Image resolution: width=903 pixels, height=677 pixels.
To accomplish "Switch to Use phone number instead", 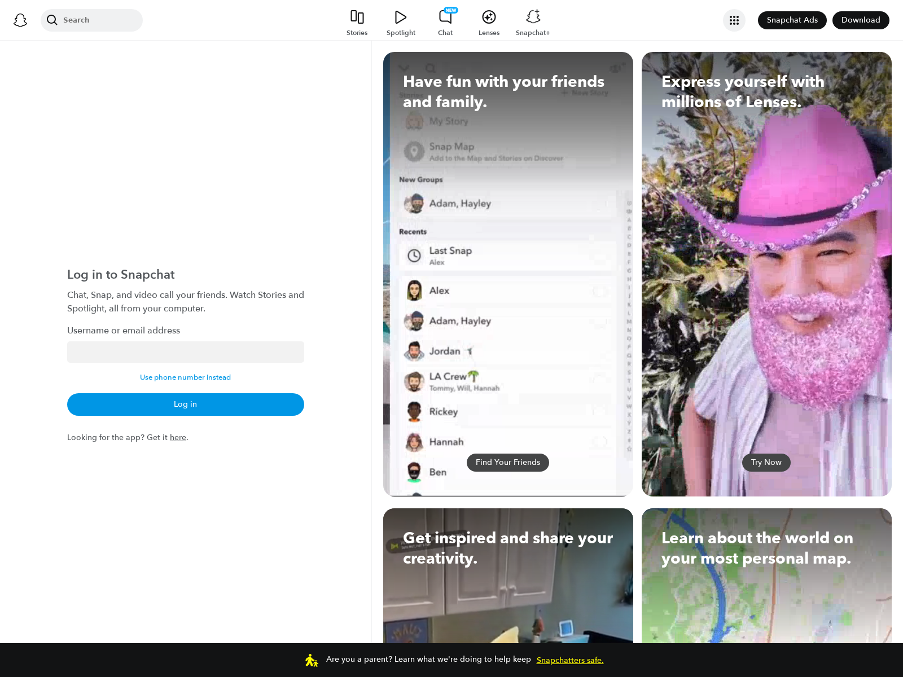I will [185, 377].
